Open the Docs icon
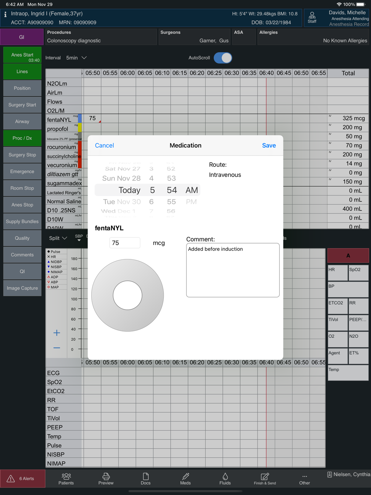Image resolution: width=371 pixels, height=495 pixels. coord(145,476)
